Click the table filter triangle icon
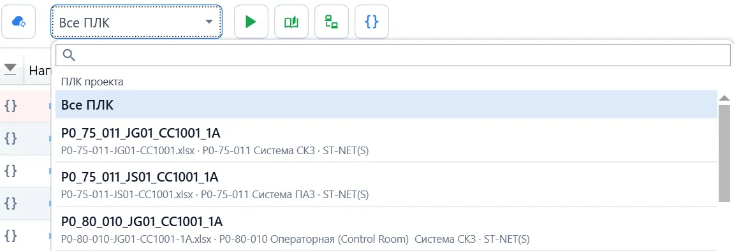The height and width of the screenshot is (251, 734). 10,69
